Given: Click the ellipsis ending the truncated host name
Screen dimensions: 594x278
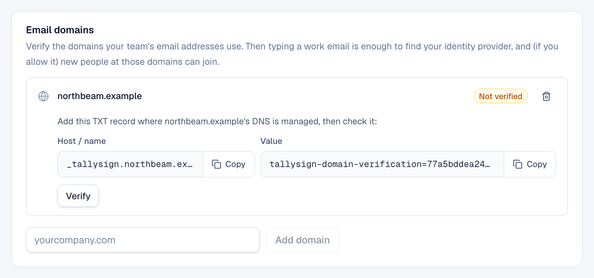Looking at the screenshot, I should 190,164.
